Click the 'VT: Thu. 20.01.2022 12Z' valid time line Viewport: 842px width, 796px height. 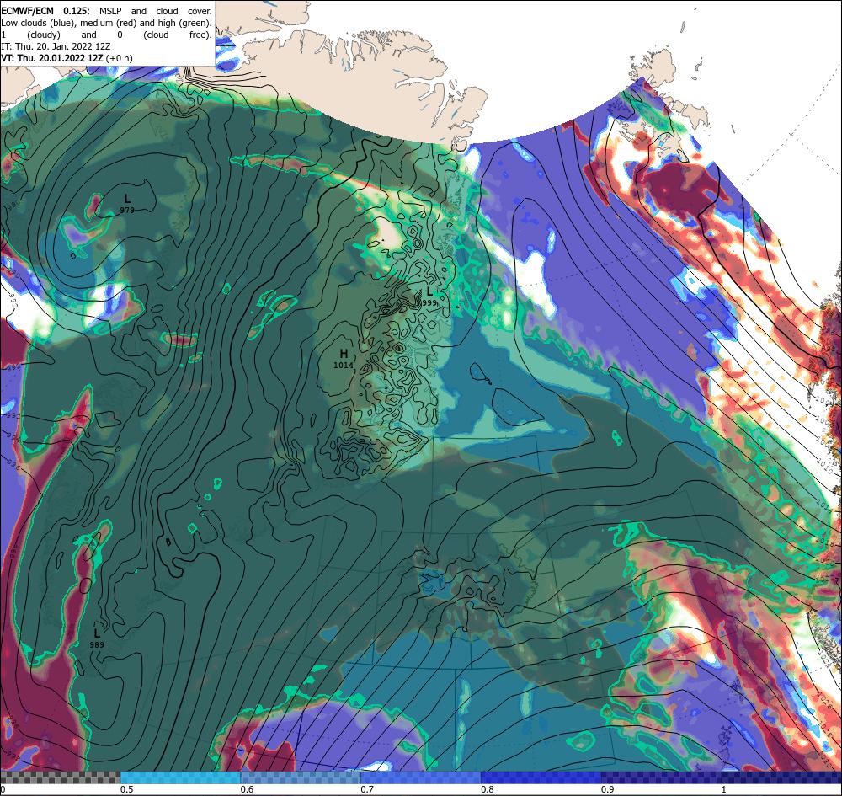coord(67,58)
